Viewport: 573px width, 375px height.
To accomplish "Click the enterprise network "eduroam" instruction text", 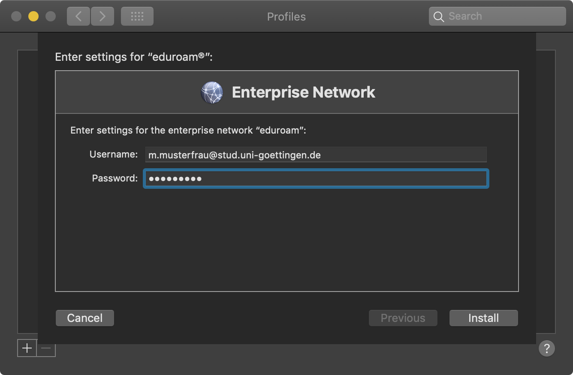I will pyautogui.click(x=188, y=130).
